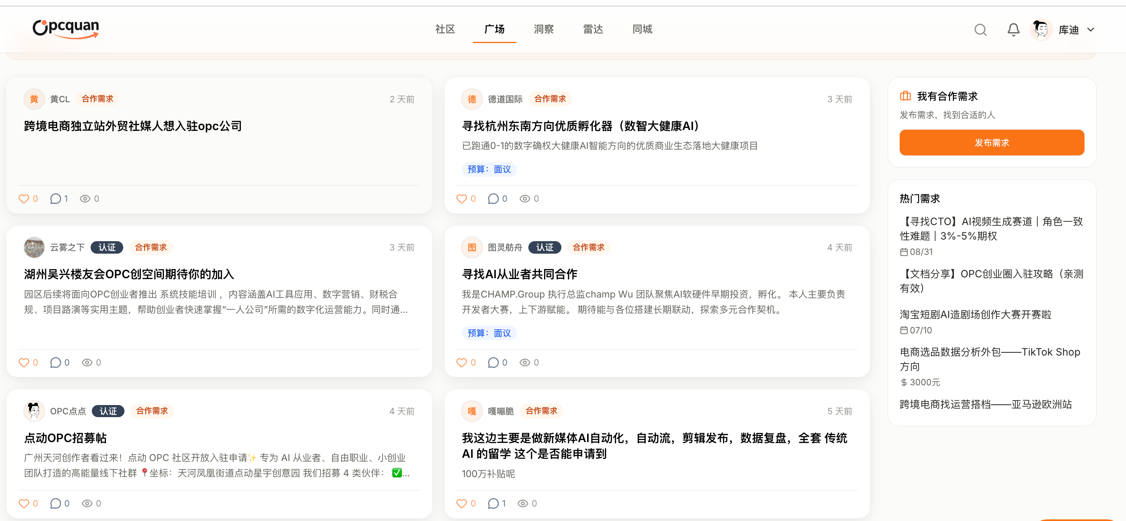Switch to the 社区 tab
This screenshot has height=521, width=1126.
click(445, 29)
